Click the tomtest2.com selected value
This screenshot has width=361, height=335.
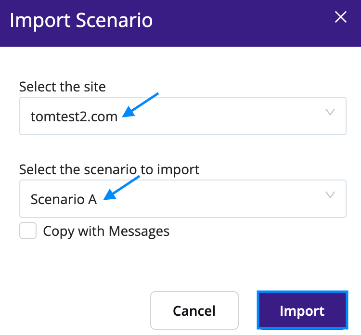point(74,116)
